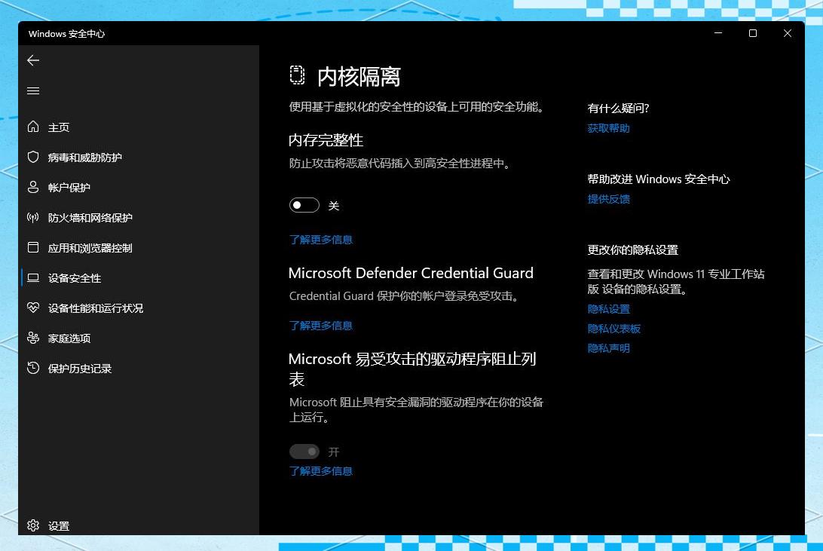View the 隐私声明
The height and width of the screenshot is (551, 823).
coord(608,347)
